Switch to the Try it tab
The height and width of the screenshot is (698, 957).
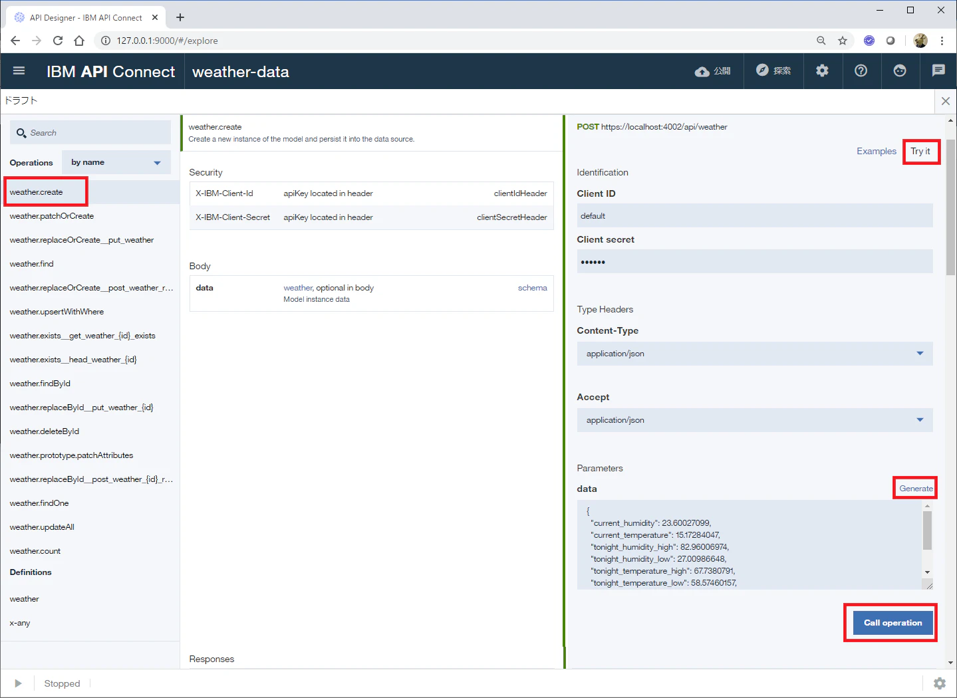pyautogui.click(x=920, y=152)
